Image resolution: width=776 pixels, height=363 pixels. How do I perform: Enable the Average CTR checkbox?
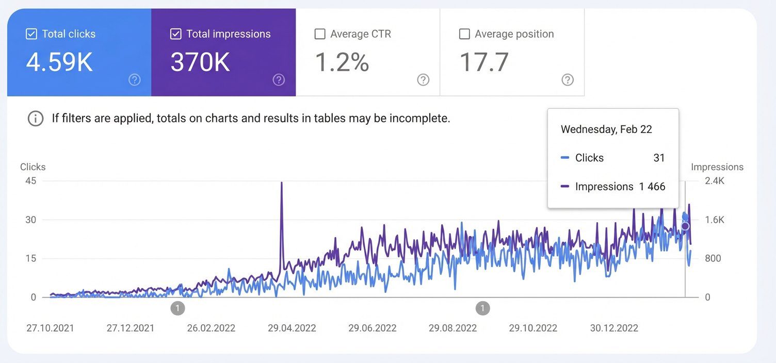point(320,34)
